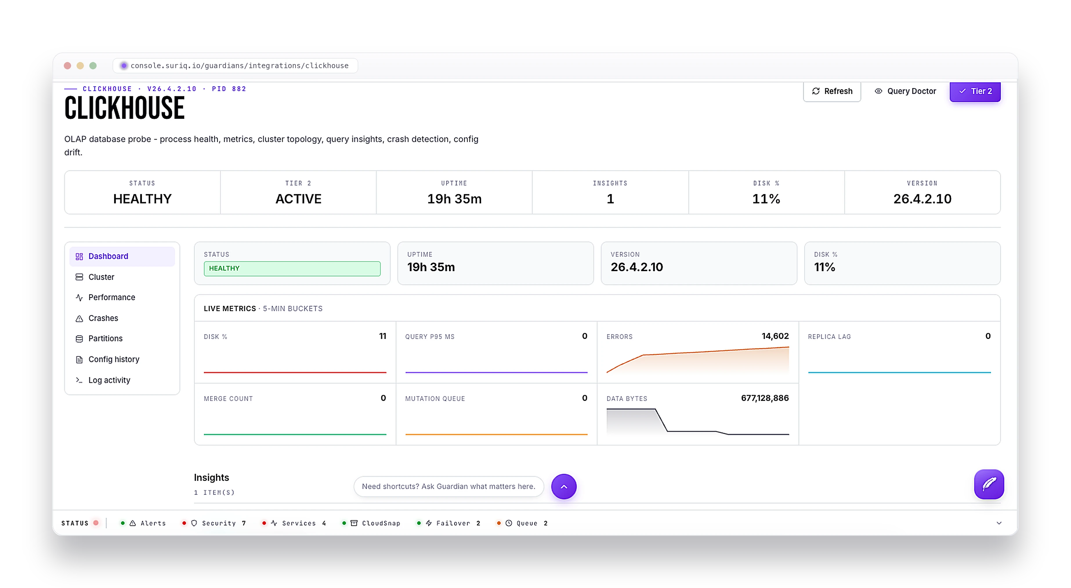This screenshot has height=588, width=1071.
Task: Open Config history
Action: click(x=122, y=360)
